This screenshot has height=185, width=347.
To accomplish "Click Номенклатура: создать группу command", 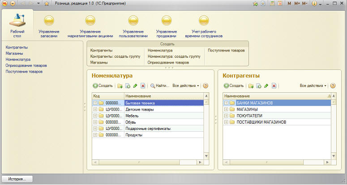I will click(x=174, y=56).
